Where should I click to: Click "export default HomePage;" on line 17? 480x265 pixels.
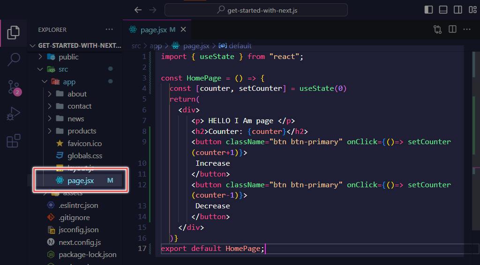213,249
